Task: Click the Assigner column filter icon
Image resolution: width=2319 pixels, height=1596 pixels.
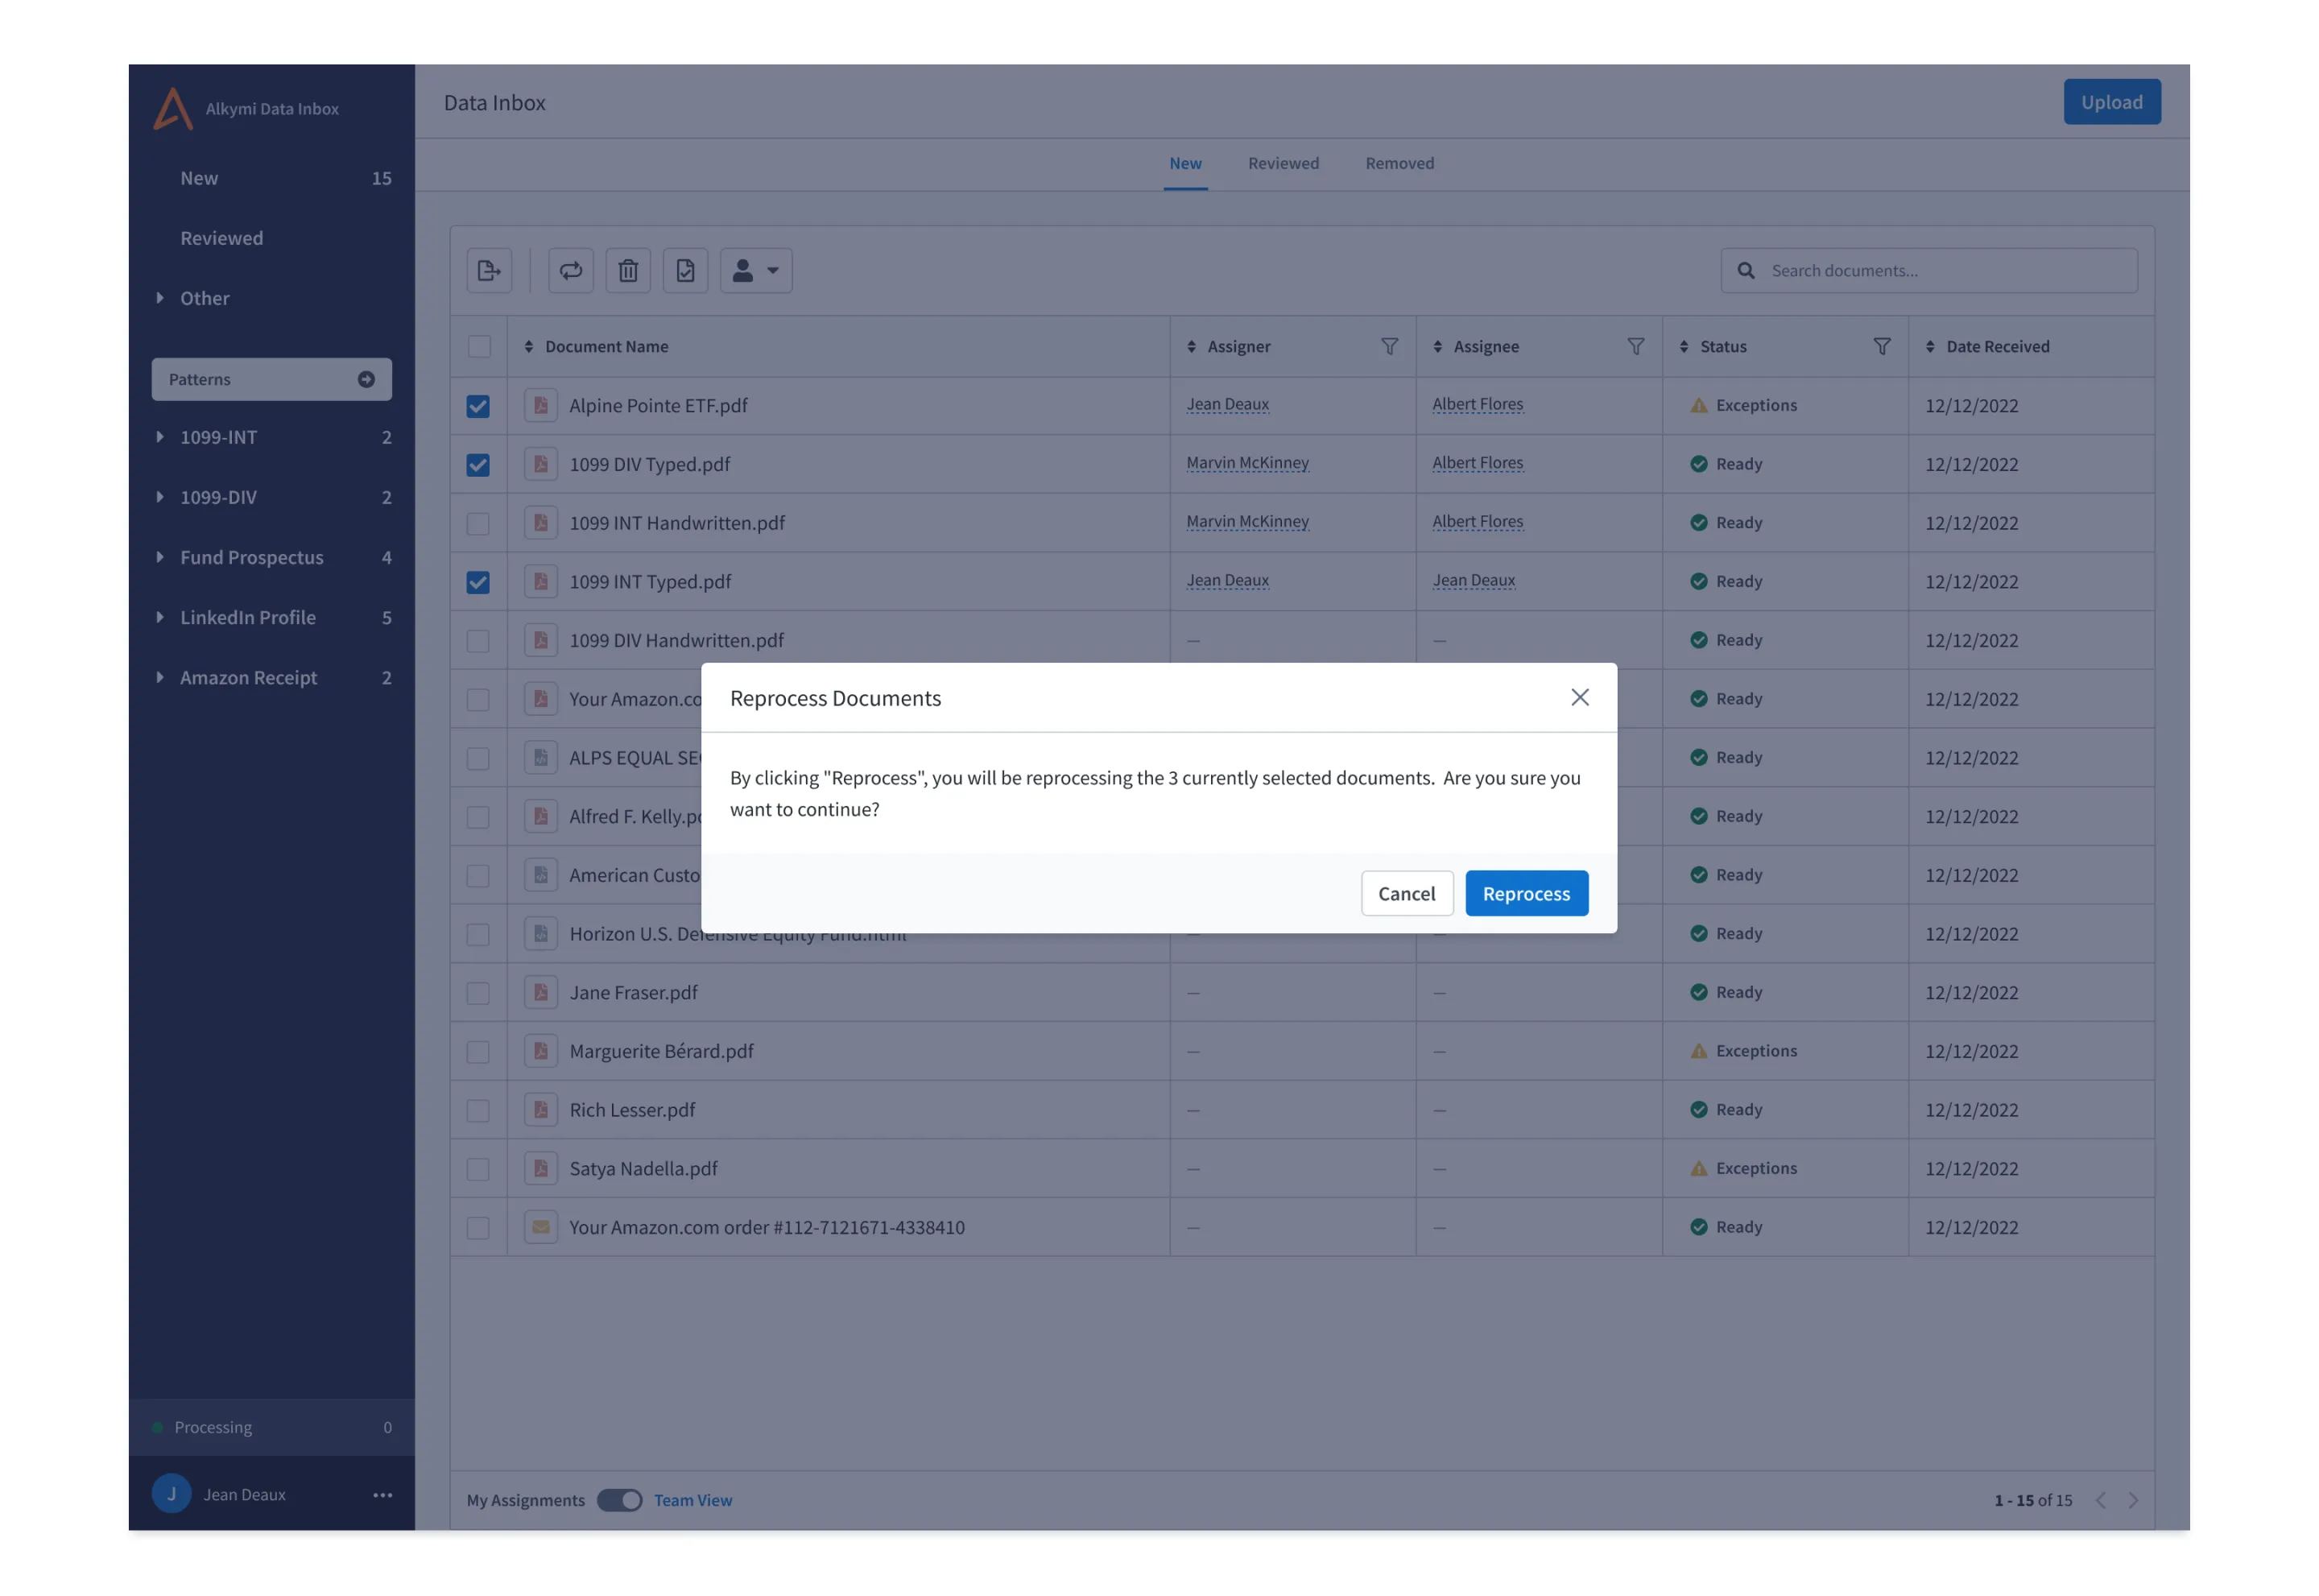Action: [x=1389, y=346]
